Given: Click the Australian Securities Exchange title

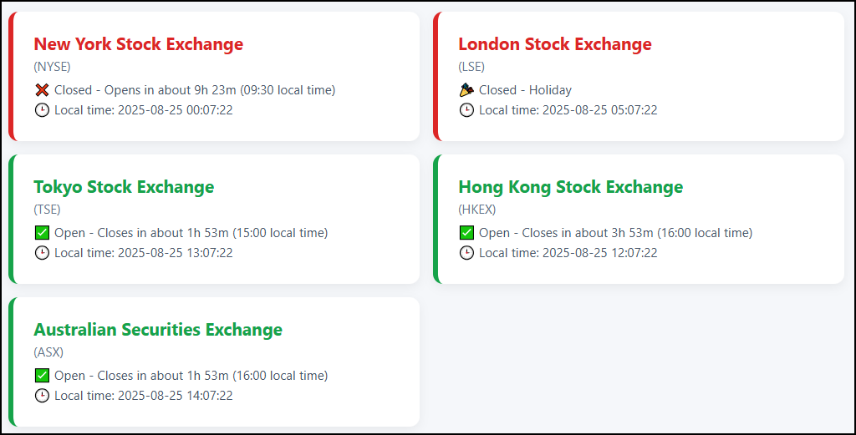Looking at the screenshot, I should tap(158, 330).
